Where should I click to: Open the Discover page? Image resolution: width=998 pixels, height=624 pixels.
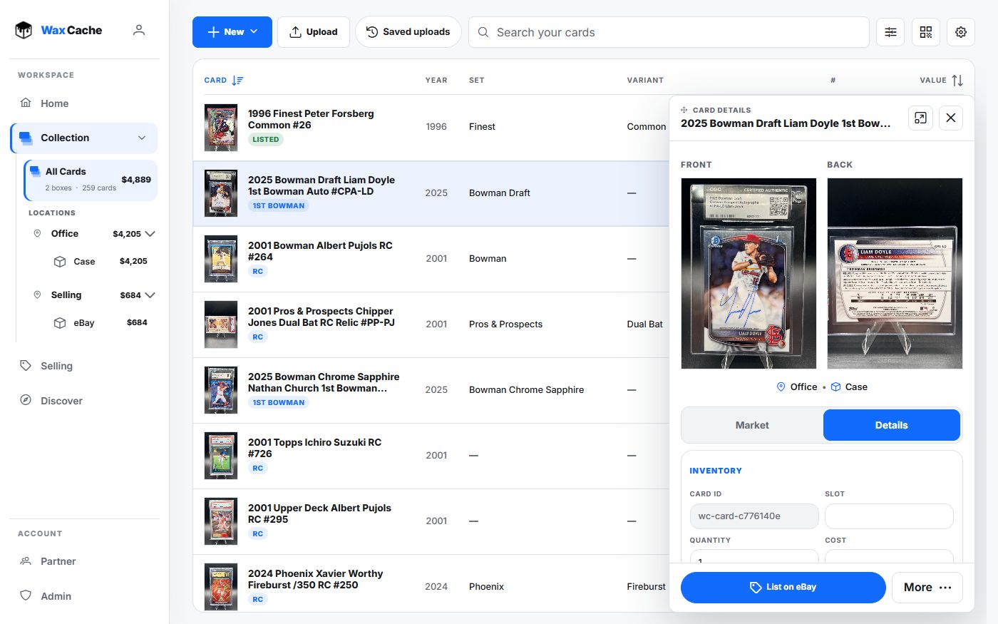click(x=84, y=401)
